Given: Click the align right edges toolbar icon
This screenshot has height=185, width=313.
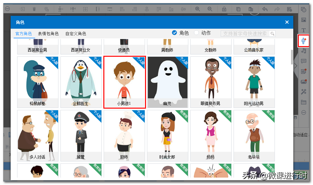Looking at the screenshot, I should (x=135, y=9).
